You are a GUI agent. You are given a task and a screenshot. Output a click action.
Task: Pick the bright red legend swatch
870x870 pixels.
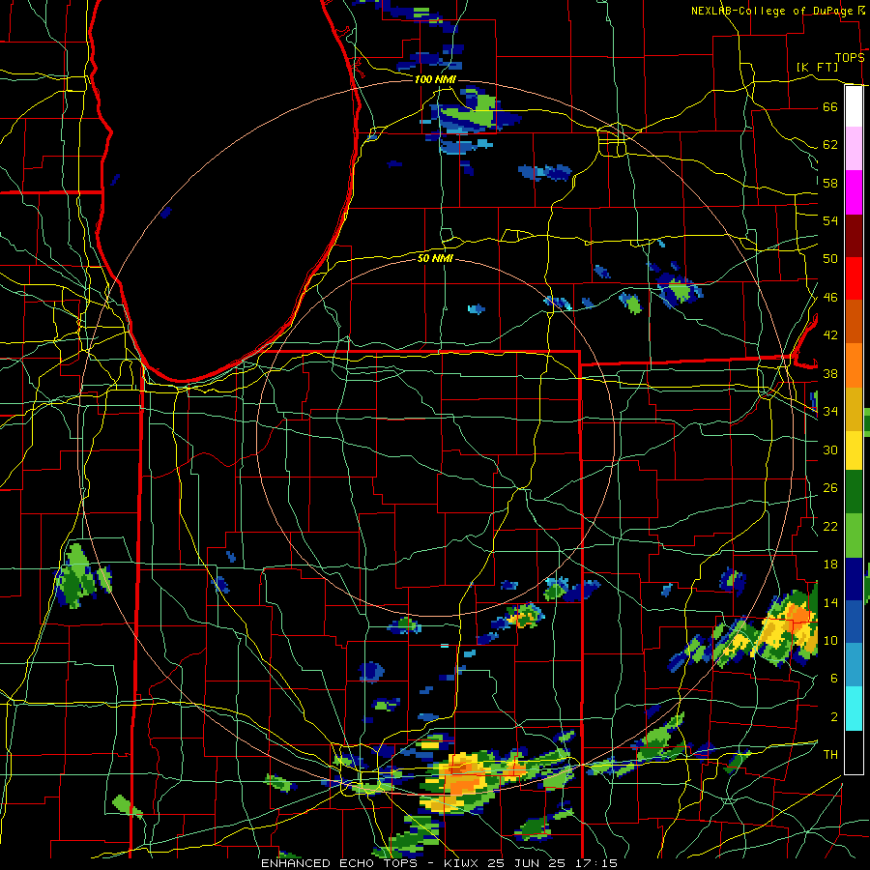tap(854, 278)
